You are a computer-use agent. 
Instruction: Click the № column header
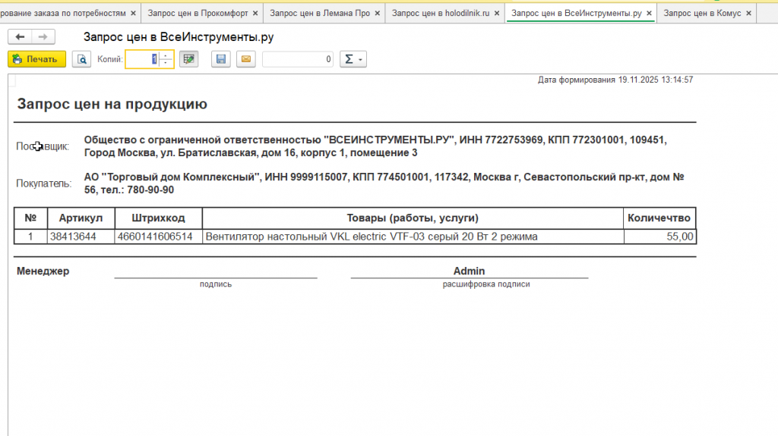pyautogui.click(x=30, y=218)
